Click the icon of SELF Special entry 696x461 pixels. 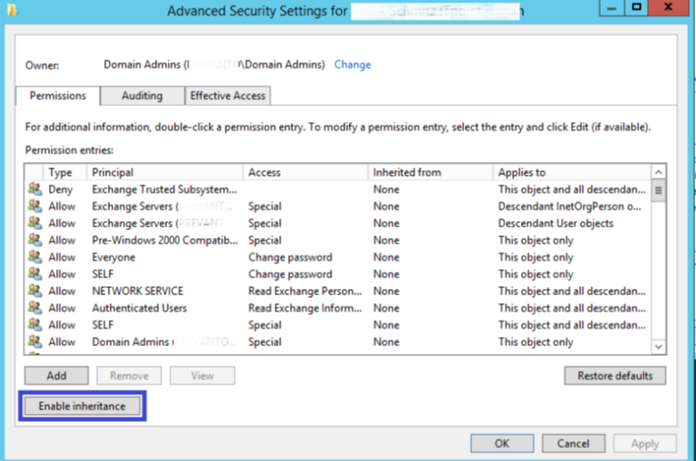tap(34, 324)
